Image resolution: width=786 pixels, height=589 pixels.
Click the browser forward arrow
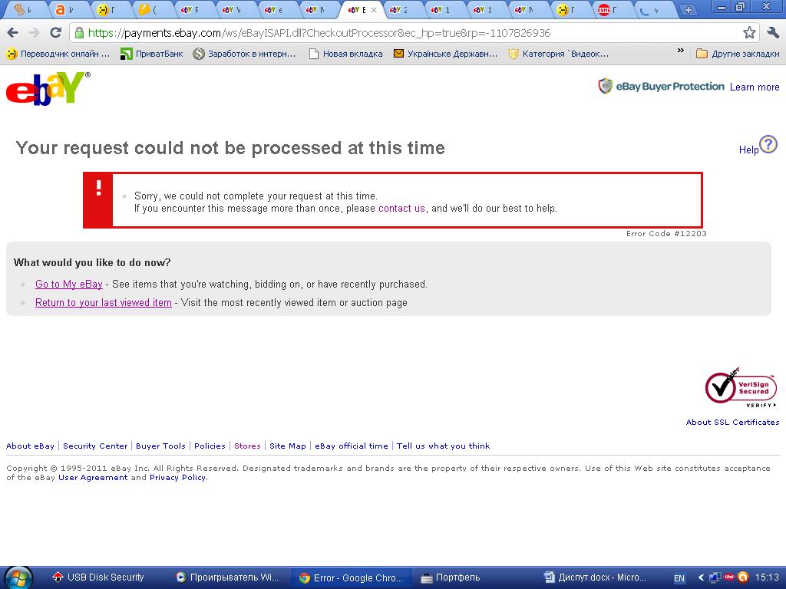point(34,33)
